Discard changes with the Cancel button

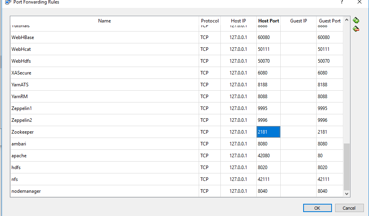click(349, 208)
